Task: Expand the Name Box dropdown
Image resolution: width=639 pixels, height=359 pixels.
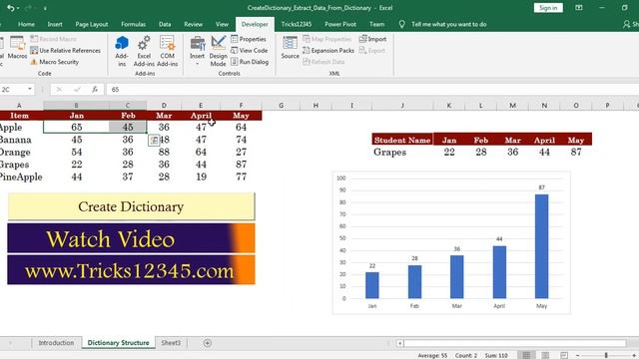Action: [30, 89]
